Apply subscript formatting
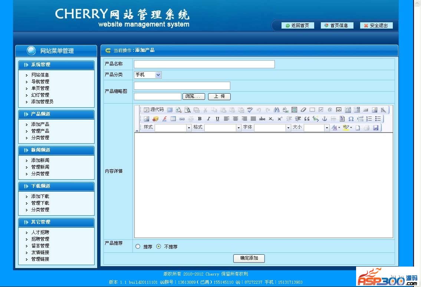Image resolution: width=421 pixels, height=287 pixels. point(271,118)
